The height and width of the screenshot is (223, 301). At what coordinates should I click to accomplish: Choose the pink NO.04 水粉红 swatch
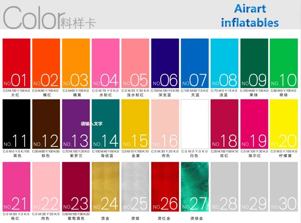click(x=105, y=63)
